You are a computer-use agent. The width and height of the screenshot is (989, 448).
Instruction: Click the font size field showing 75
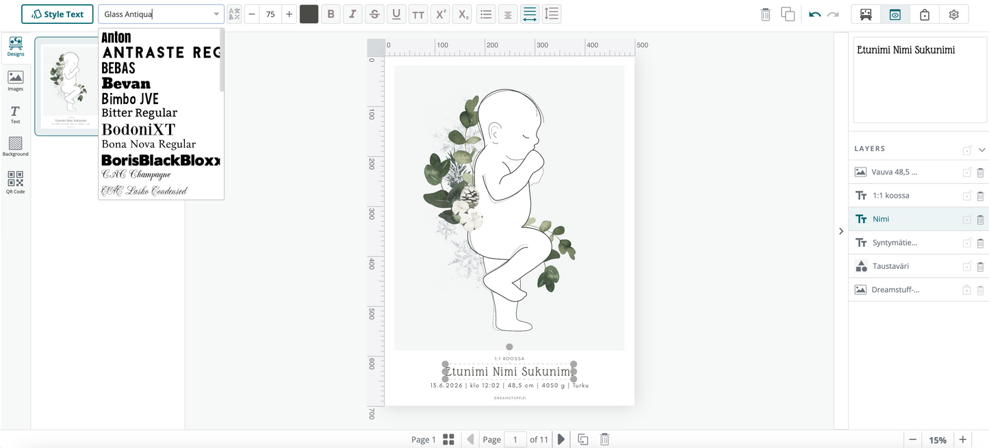tap(270, 14)
